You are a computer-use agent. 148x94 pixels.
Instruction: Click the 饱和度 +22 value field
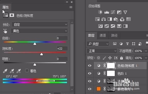click(x=62, y=49)
